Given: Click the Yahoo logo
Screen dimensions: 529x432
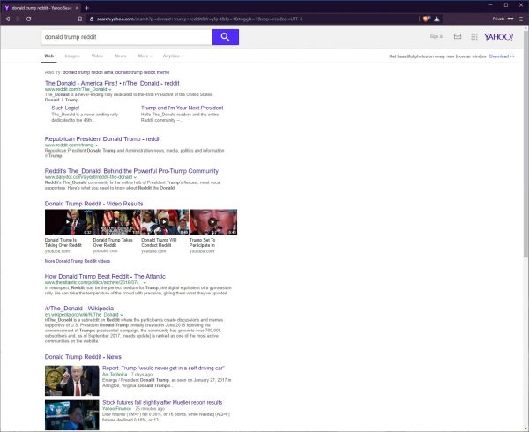Looking at the screenshot, I should click(x=500, y=37).
